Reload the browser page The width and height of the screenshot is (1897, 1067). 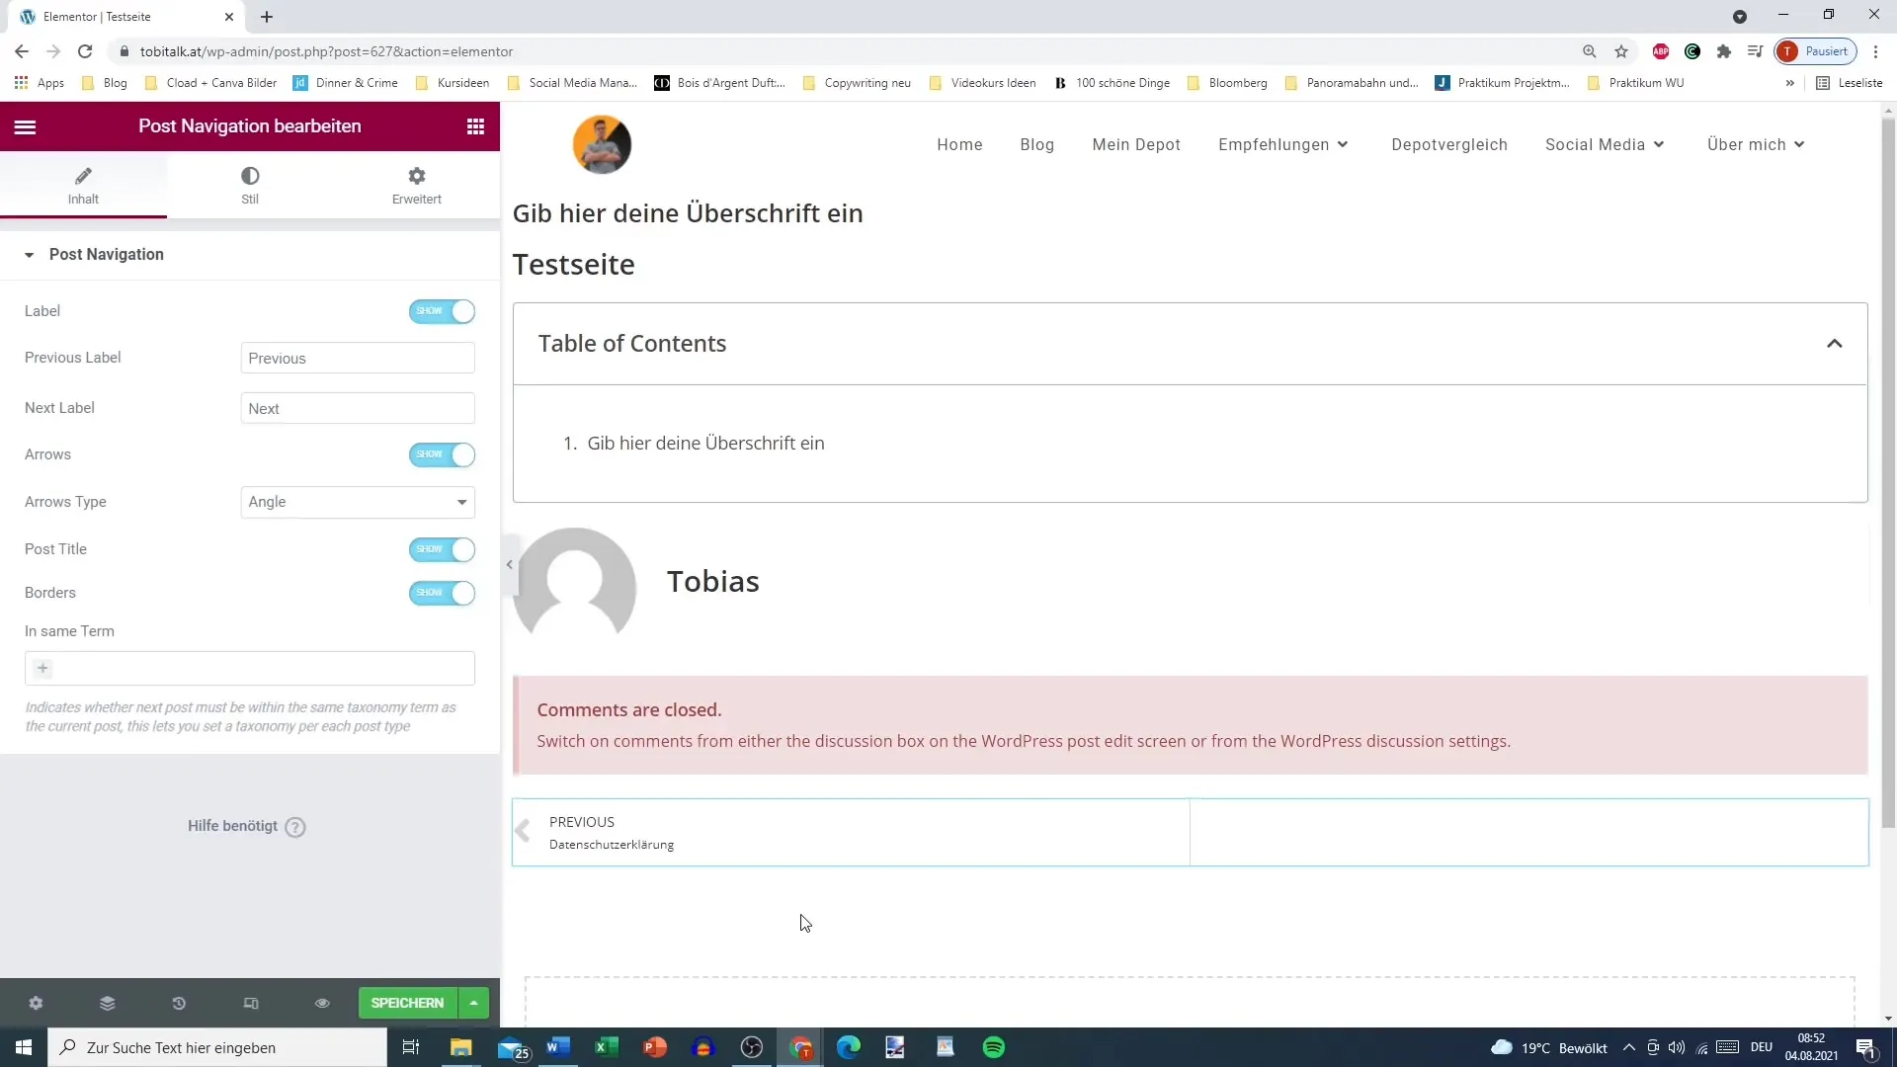coord(85,51)
